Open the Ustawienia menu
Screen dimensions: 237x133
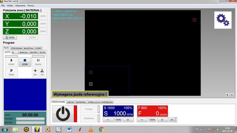click(x=20, y=6)
